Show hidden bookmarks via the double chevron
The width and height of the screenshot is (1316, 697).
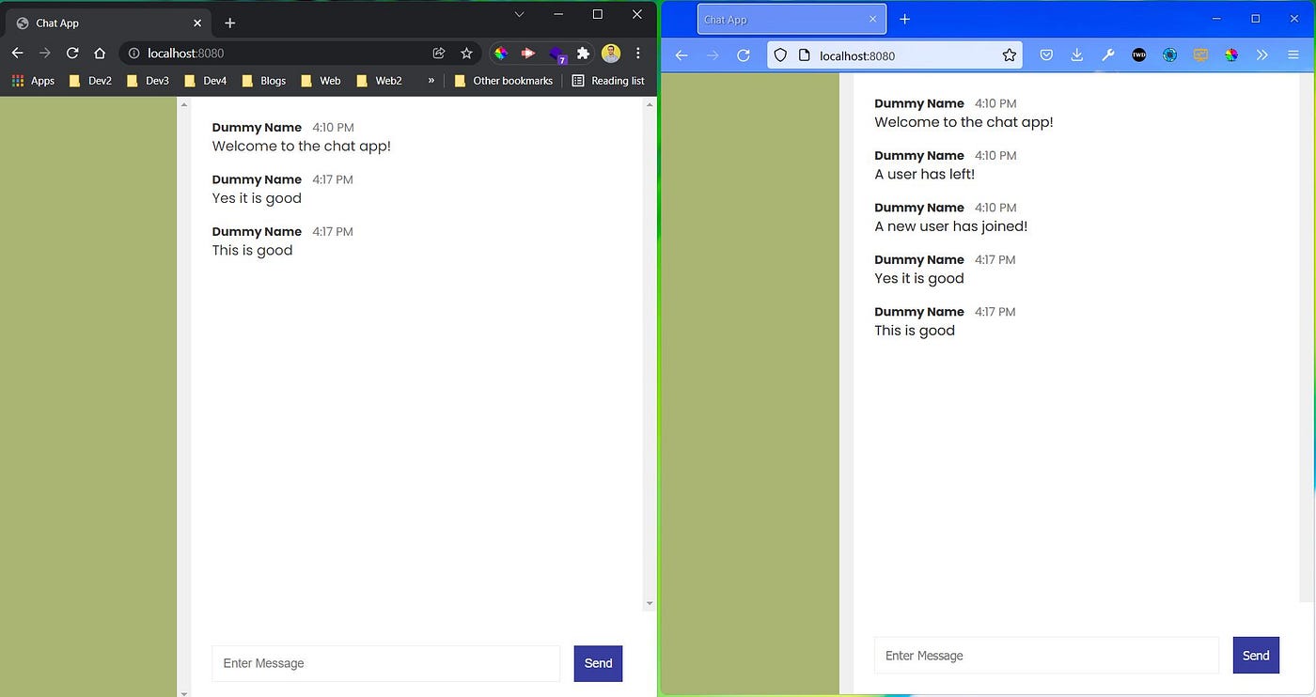click(431, 81)
